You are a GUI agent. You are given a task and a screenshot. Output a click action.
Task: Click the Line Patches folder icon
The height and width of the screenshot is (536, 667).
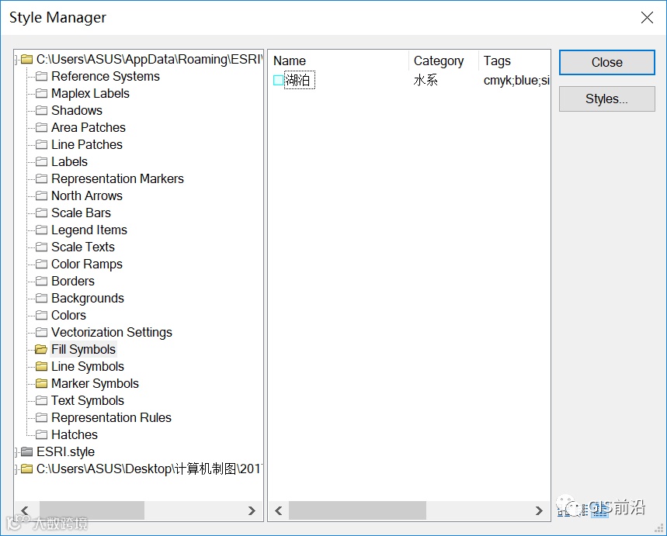pos(41,144)
